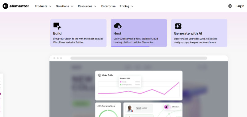Click the AI card description text
Viewport: 247px width, 117px height.
[196, 40]
